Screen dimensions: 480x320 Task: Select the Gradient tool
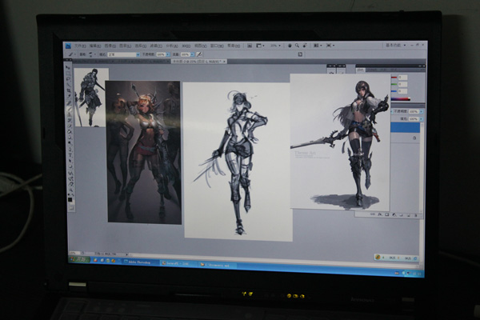70,132
